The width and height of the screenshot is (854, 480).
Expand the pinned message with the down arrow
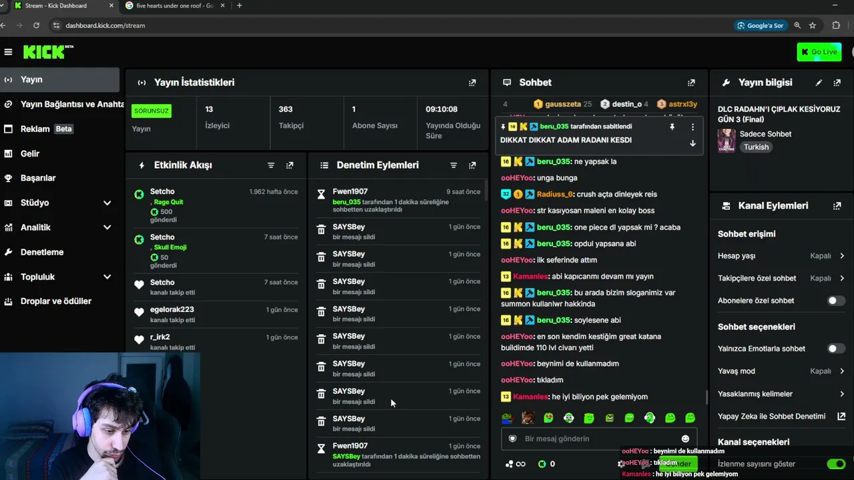tap(693, 143)
